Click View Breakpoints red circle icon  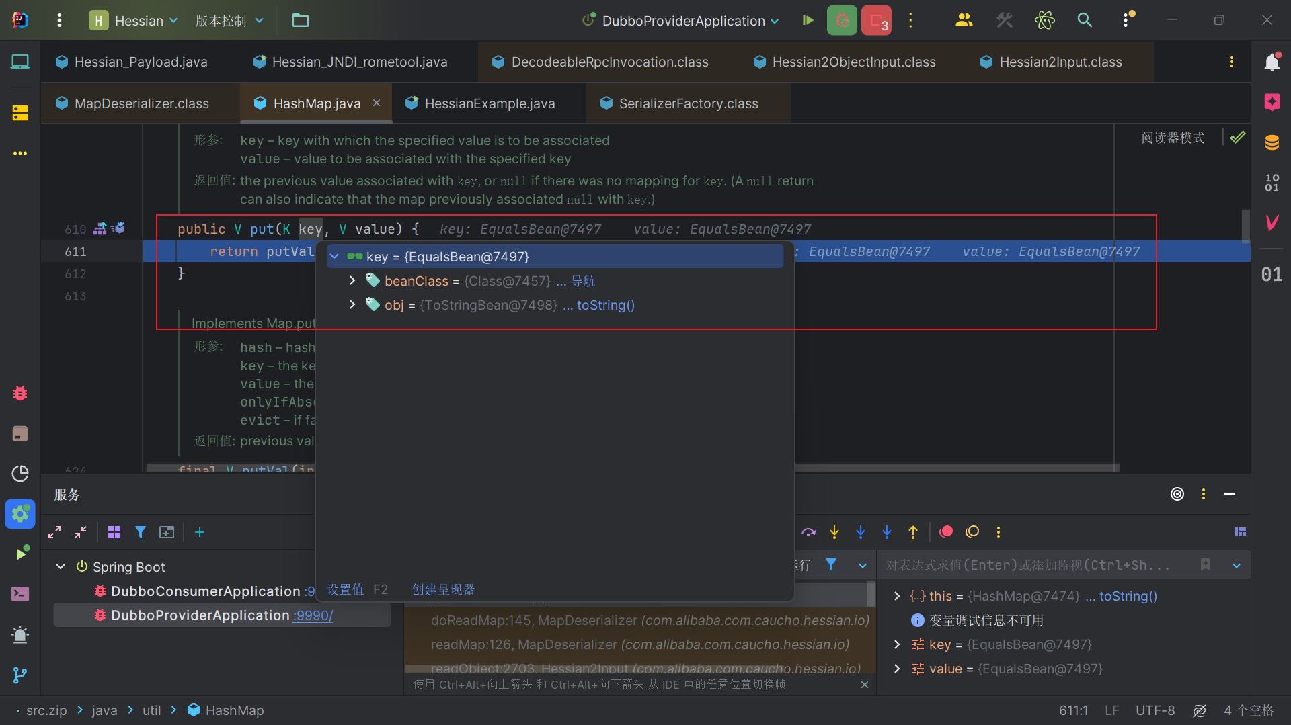[946, 531]
